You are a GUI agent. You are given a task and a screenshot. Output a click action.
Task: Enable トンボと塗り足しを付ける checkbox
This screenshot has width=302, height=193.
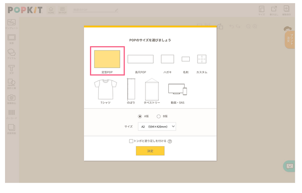[131, 141]
